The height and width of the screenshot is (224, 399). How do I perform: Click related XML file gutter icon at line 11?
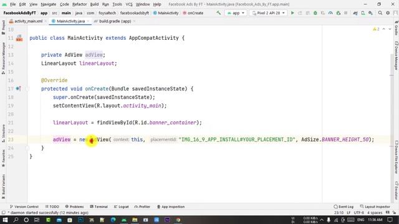click(x=19, y=38)
